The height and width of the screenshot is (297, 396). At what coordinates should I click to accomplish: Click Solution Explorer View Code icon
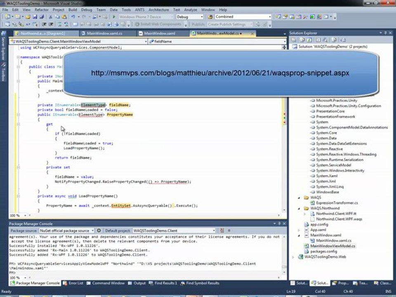pos(318,40)
